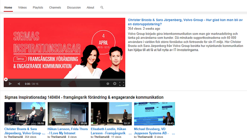The image size is (247, 138).
Task: Open the 39:16 video thumbnail
Action: 25,114
